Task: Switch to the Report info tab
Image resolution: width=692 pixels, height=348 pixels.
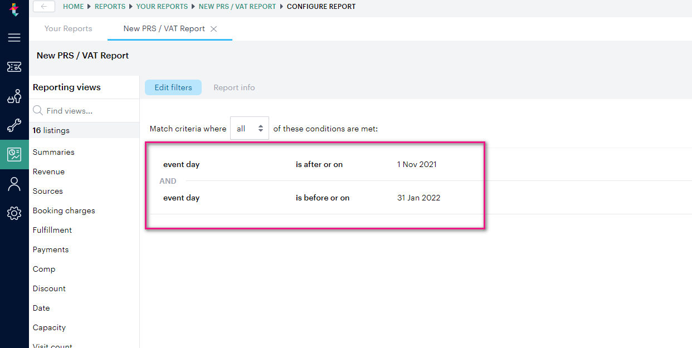Action: pyautogui.click(x=234, y=87)
